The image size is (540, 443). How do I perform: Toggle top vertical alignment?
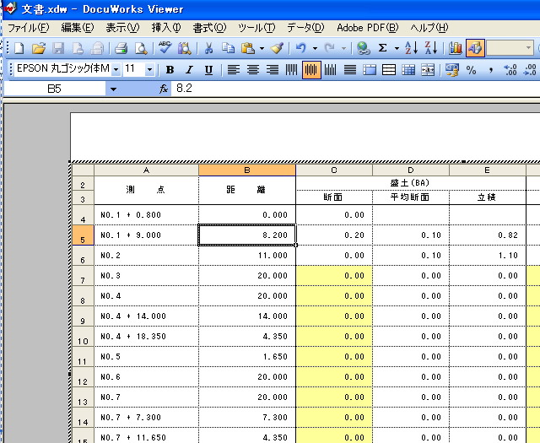click(291, 70)
